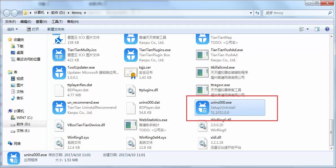Select the ttkillallcmd.exe icon
The width and height of the screenshot is (336, 168).
pyautogui.click(x=202, y=73)
